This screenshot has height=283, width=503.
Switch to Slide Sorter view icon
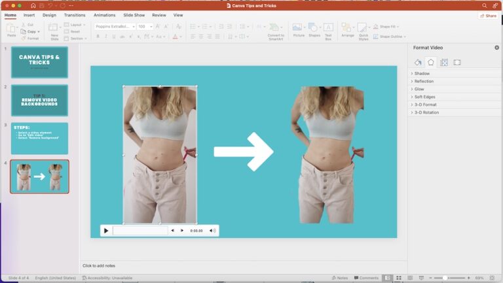(399, 278)
